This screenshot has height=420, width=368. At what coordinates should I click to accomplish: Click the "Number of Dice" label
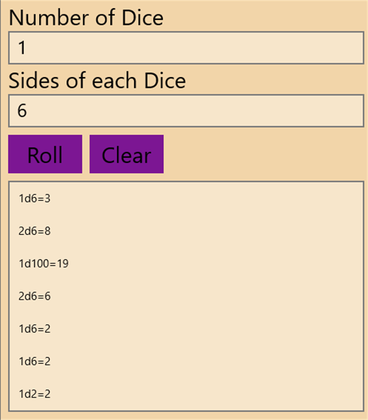pyautogui.click(x=86, y=18)
